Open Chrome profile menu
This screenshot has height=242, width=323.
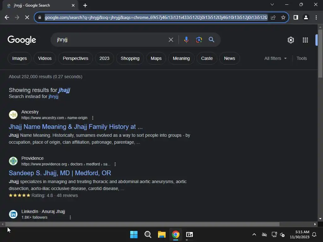click(306, 18)
